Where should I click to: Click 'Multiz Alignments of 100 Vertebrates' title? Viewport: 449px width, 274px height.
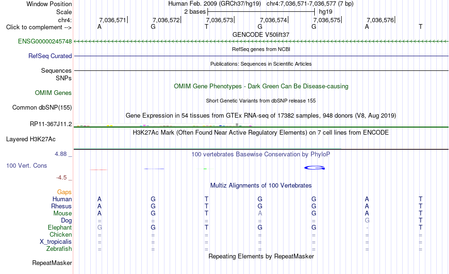tap(261, 186)
